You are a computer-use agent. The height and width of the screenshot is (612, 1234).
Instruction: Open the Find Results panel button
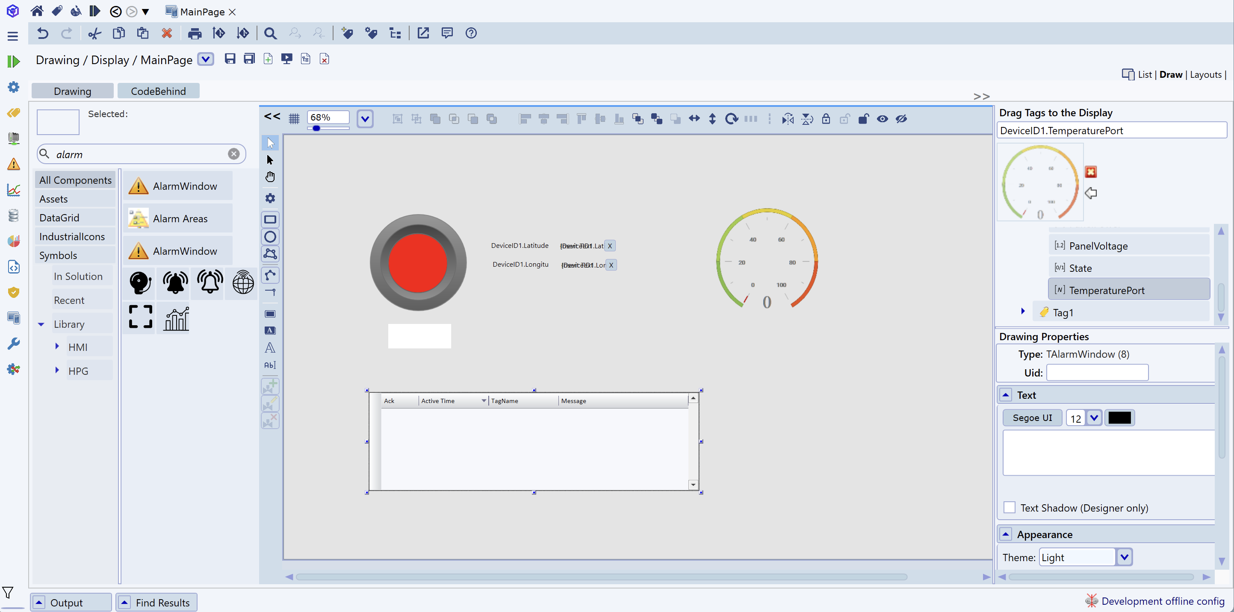[x=156, y=603]
